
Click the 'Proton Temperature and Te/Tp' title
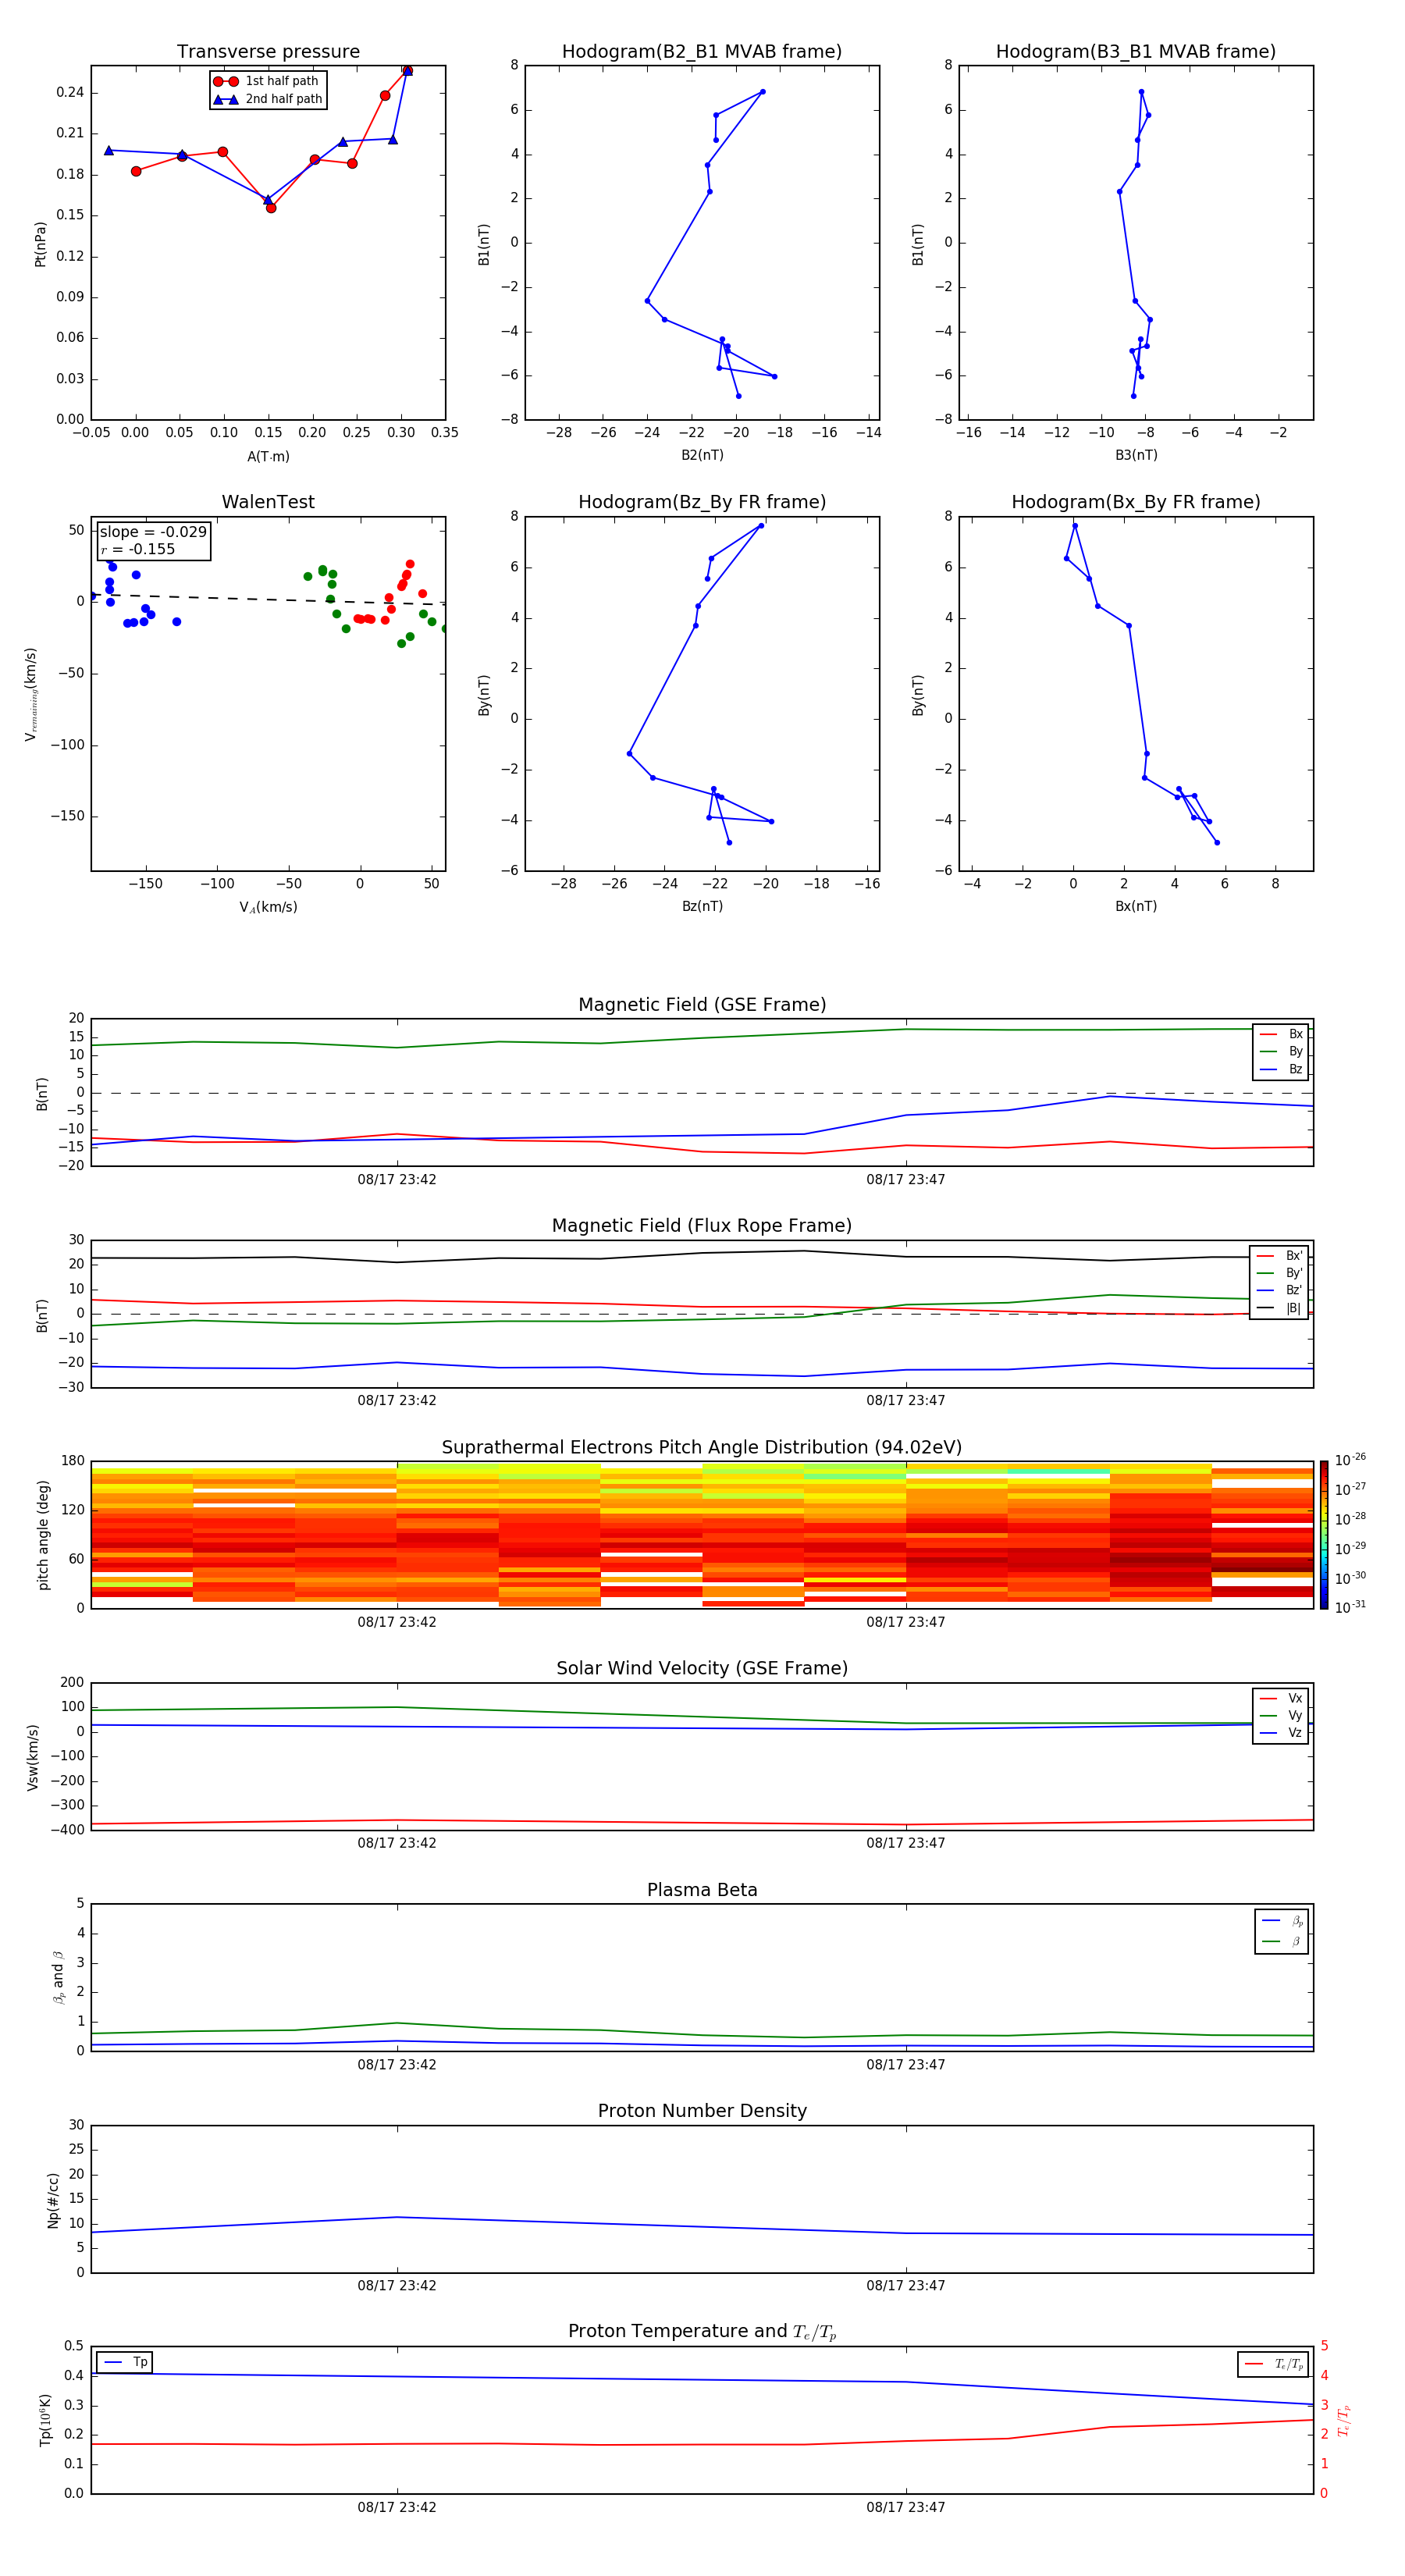[702, 2332]
